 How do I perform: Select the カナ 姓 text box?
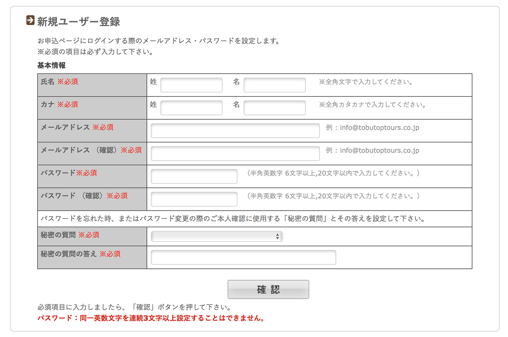click(x=191, y=108)
